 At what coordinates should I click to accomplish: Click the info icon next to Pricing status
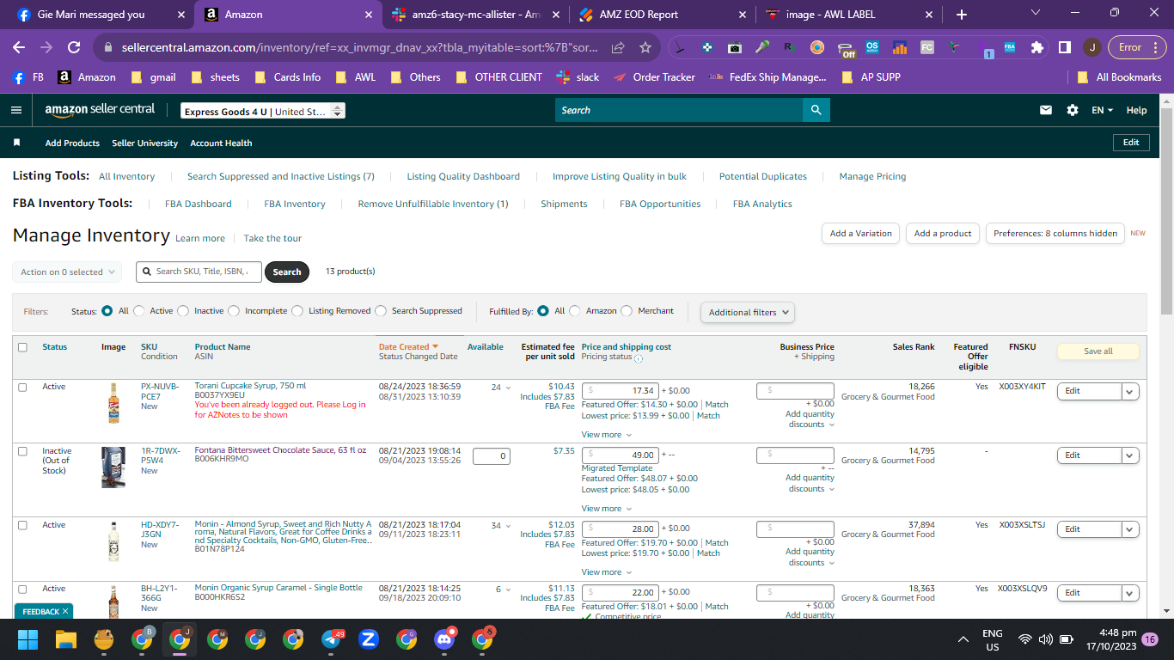pos(639,358)
